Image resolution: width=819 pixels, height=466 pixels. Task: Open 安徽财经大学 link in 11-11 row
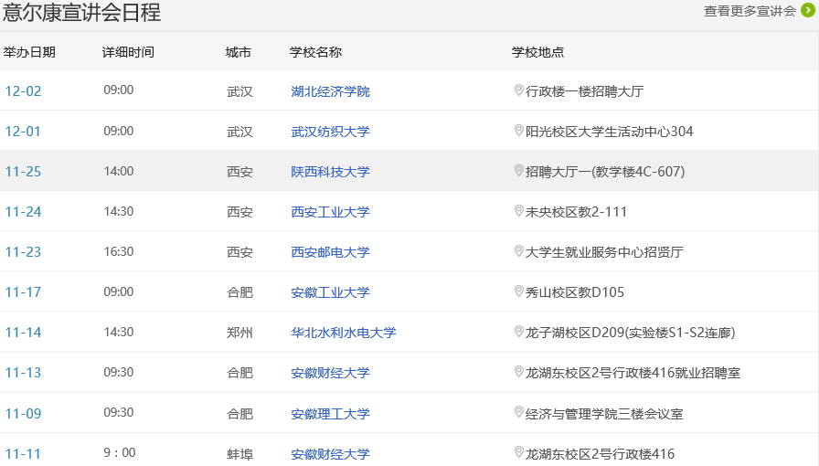pyautogui.click(x=330, y=454)
